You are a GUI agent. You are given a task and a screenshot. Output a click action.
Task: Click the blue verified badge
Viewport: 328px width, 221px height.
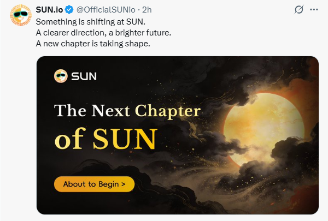click(69, 9)
